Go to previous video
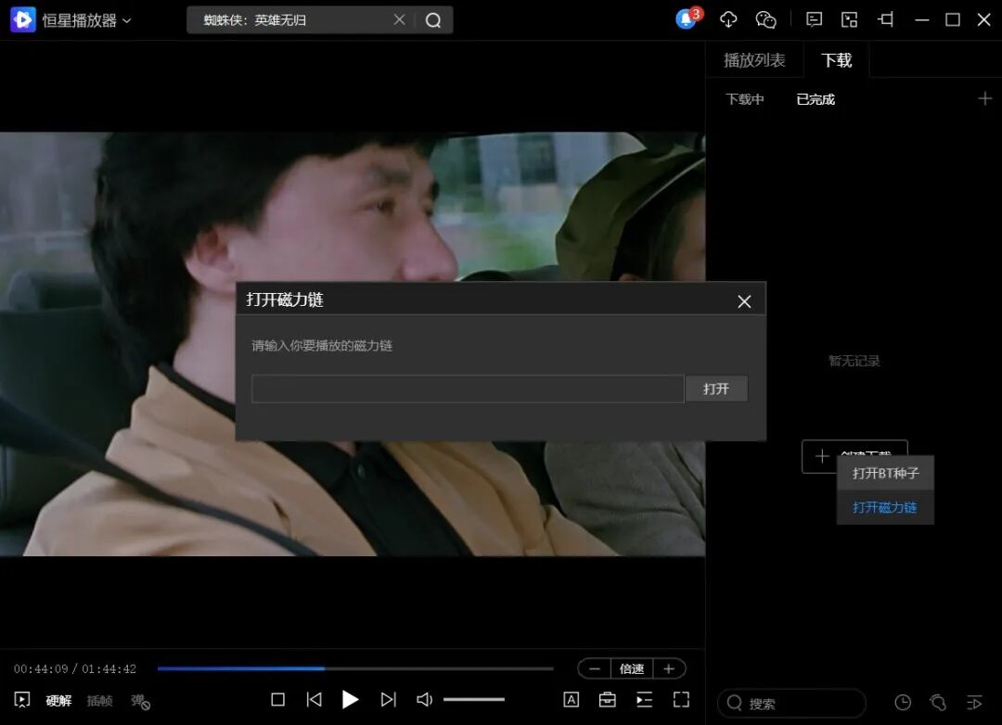 tap(315, 699)
